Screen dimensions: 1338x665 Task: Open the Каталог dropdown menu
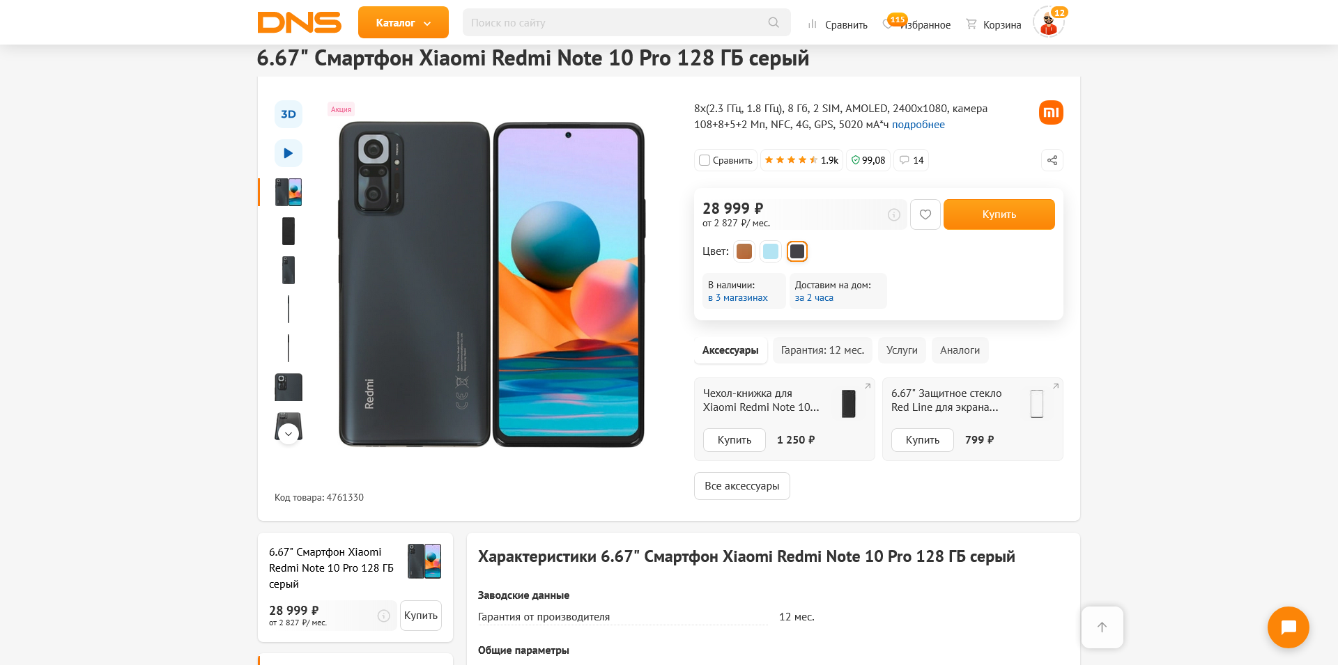pyautogui.click(x=403, y=23)
